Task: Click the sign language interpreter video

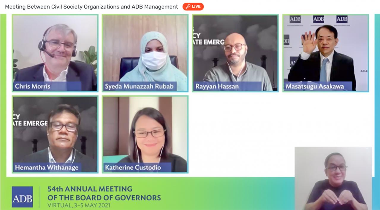Action: [333, 178]
